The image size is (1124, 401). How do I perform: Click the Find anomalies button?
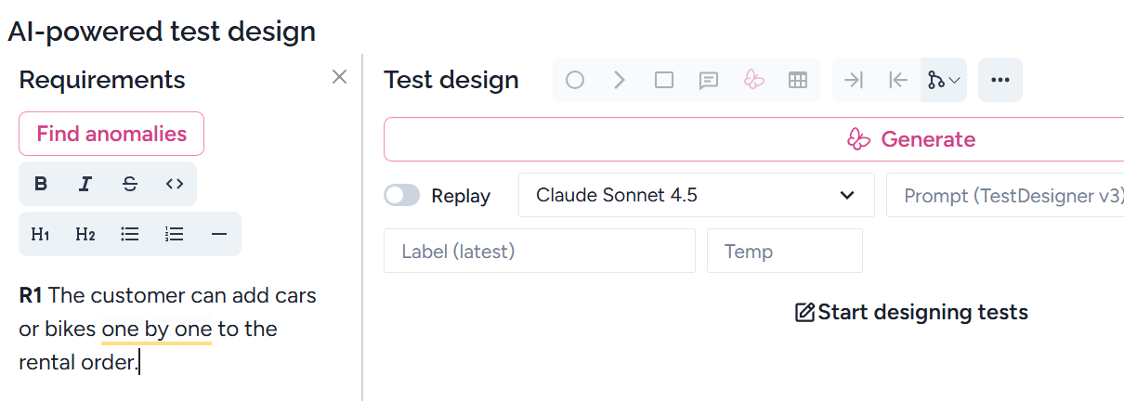pos(111,134)
